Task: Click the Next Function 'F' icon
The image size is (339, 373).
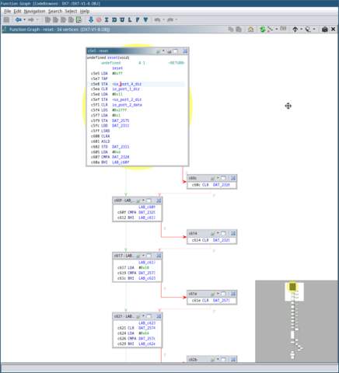Action: coord(138,19)
